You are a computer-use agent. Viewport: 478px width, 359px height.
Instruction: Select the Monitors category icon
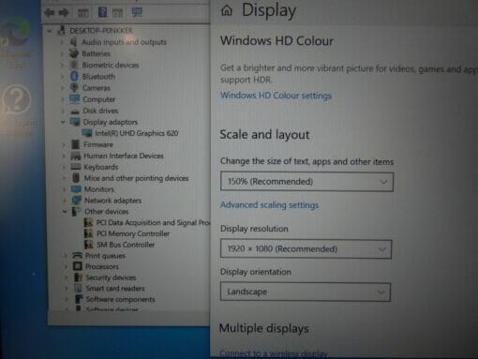click(x=76, y=189)
